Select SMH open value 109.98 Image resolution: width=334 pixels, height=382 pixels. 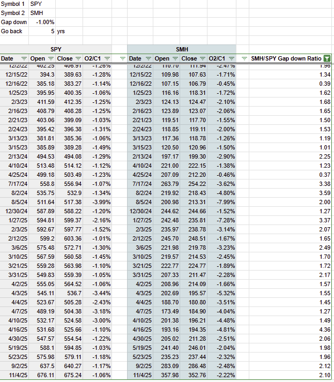pyautogui.click(x=167, y=74)
